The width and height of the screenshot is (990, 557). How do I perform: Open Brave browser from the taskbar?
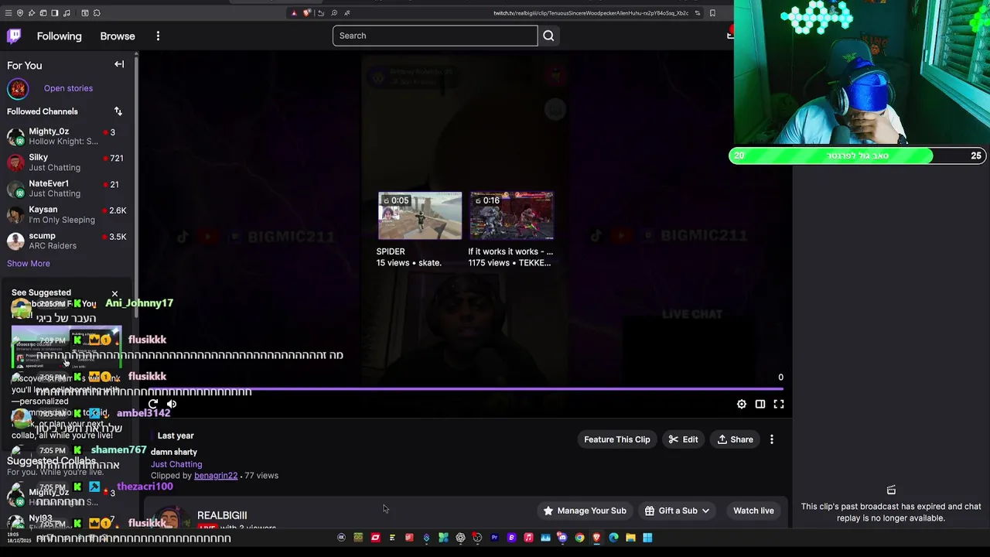[596, 538]
